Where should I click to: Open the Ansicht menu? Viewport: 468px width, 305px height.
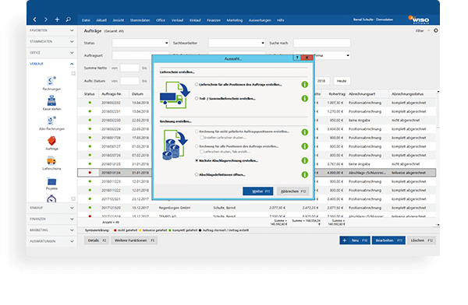(x=119, y=20)
